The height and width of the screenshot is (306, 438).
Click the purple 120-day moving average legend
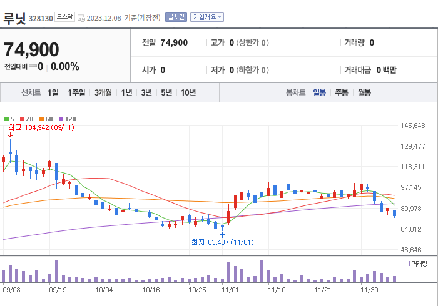click(x=68, y=119)
